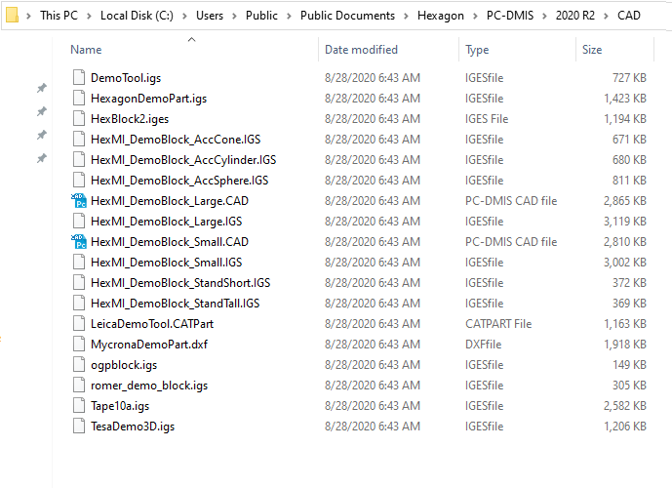Click the folder icon in the address bar
The width and height of the screenshot is (672, 488).
pos(13,16)
